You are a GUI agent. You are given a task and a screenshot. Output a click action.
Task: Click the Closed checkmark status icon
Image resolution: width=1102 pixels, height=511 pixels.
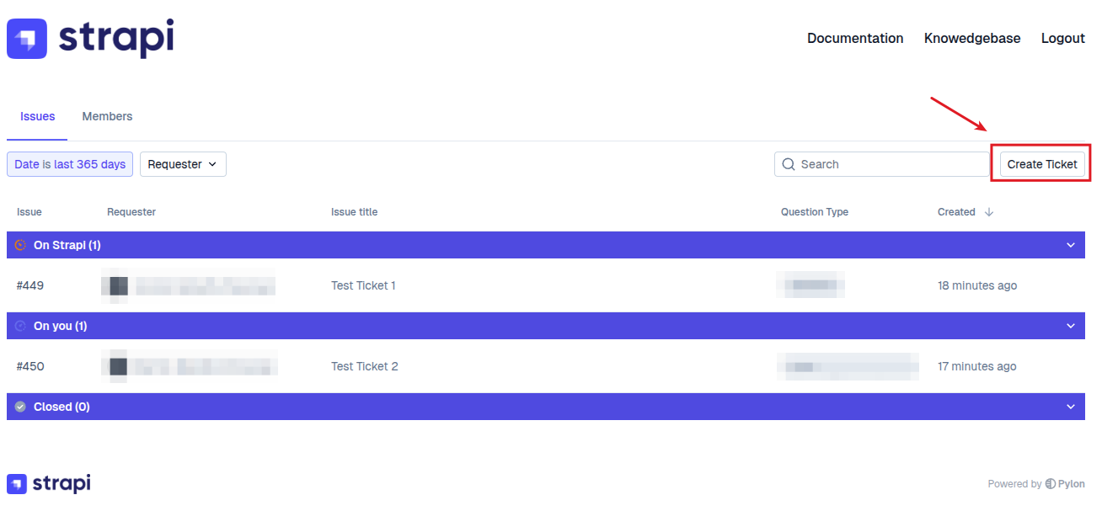[x=21, y=407]
